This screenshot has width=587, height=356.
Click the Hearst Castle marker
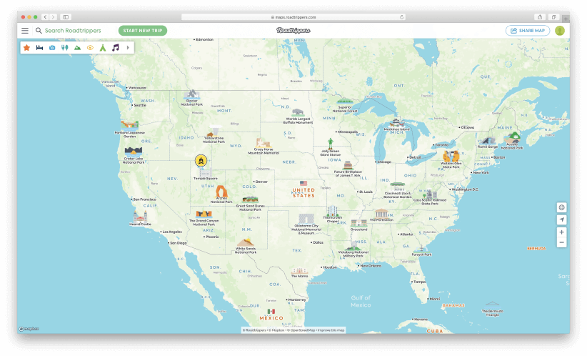[x=140, y=217]
